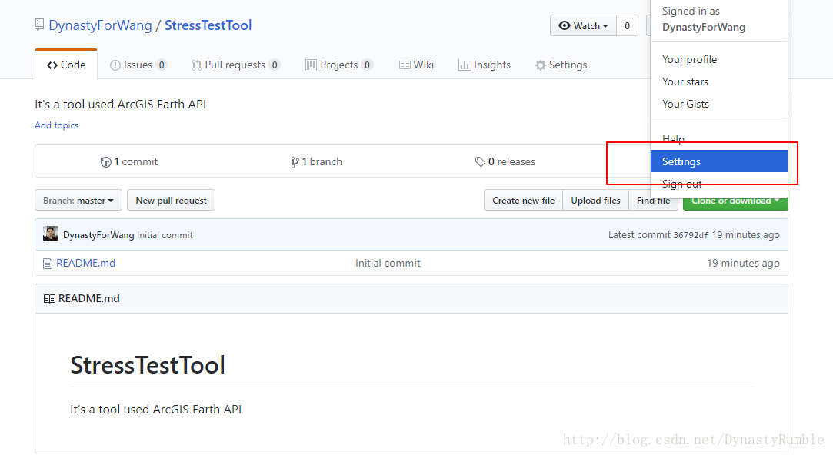View the 1 branch list

[x=317, y=162]
